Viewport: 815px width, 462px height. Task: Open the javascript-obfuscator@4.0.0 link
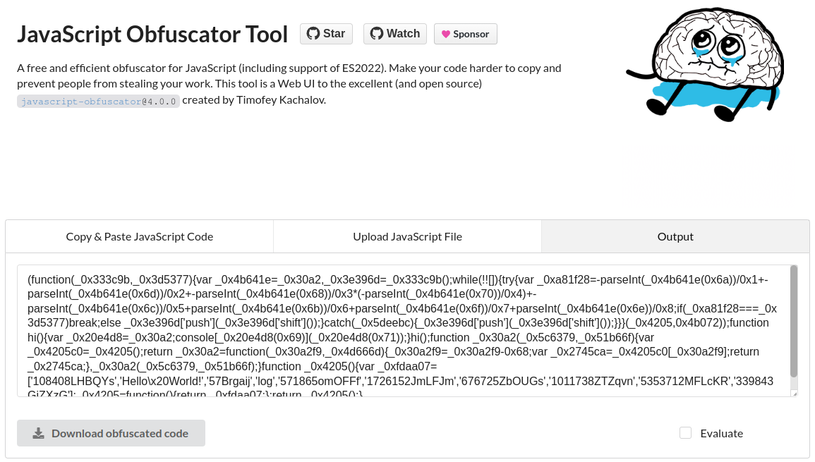[98, 101]
